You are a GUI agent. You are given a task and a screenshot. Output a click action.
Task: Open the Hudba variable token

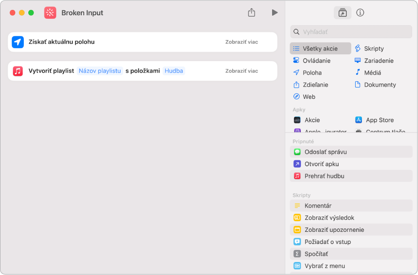pyautogui.click(x=174, y=71)
